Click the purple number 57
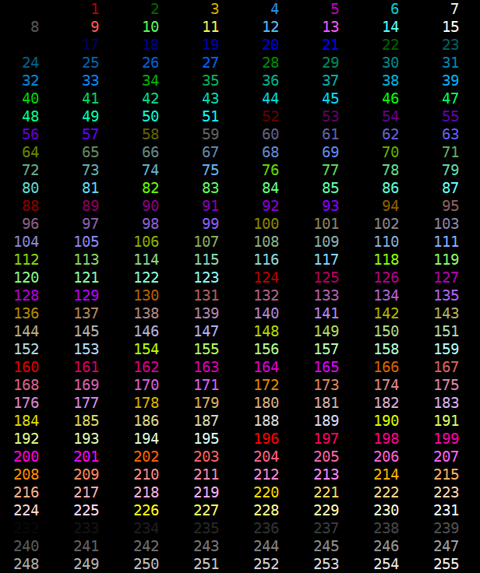 point(90,134)
